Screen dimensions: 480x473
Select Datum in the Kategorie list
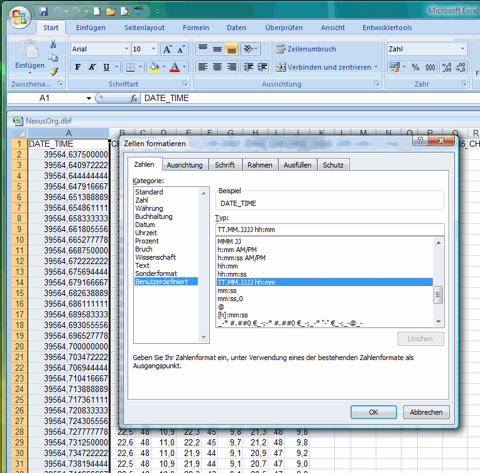(x=145, y=225)
